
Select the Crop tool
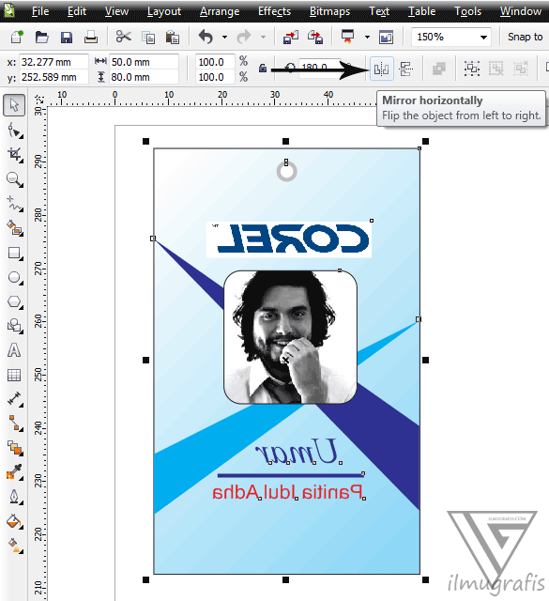15,154
